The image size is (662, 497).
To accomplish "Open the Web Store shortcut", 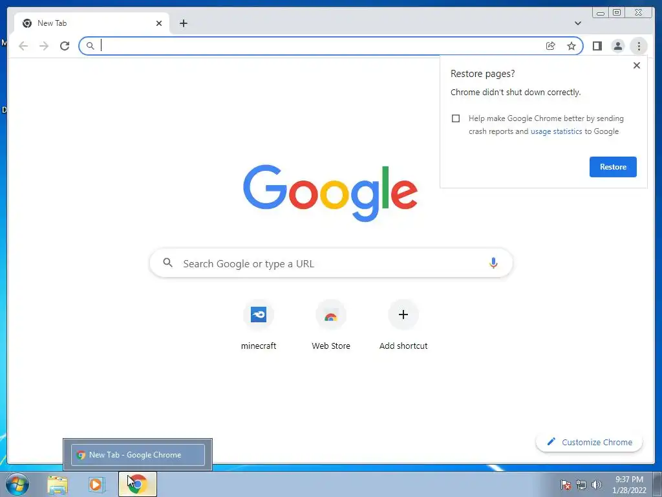I will tap(331, 326).
